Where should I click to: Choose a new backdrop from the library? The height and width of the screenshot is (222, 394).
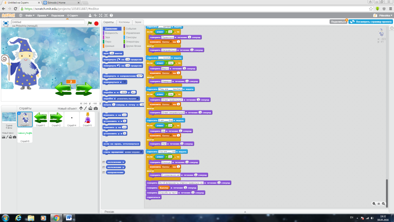click(x=3, y=137)
